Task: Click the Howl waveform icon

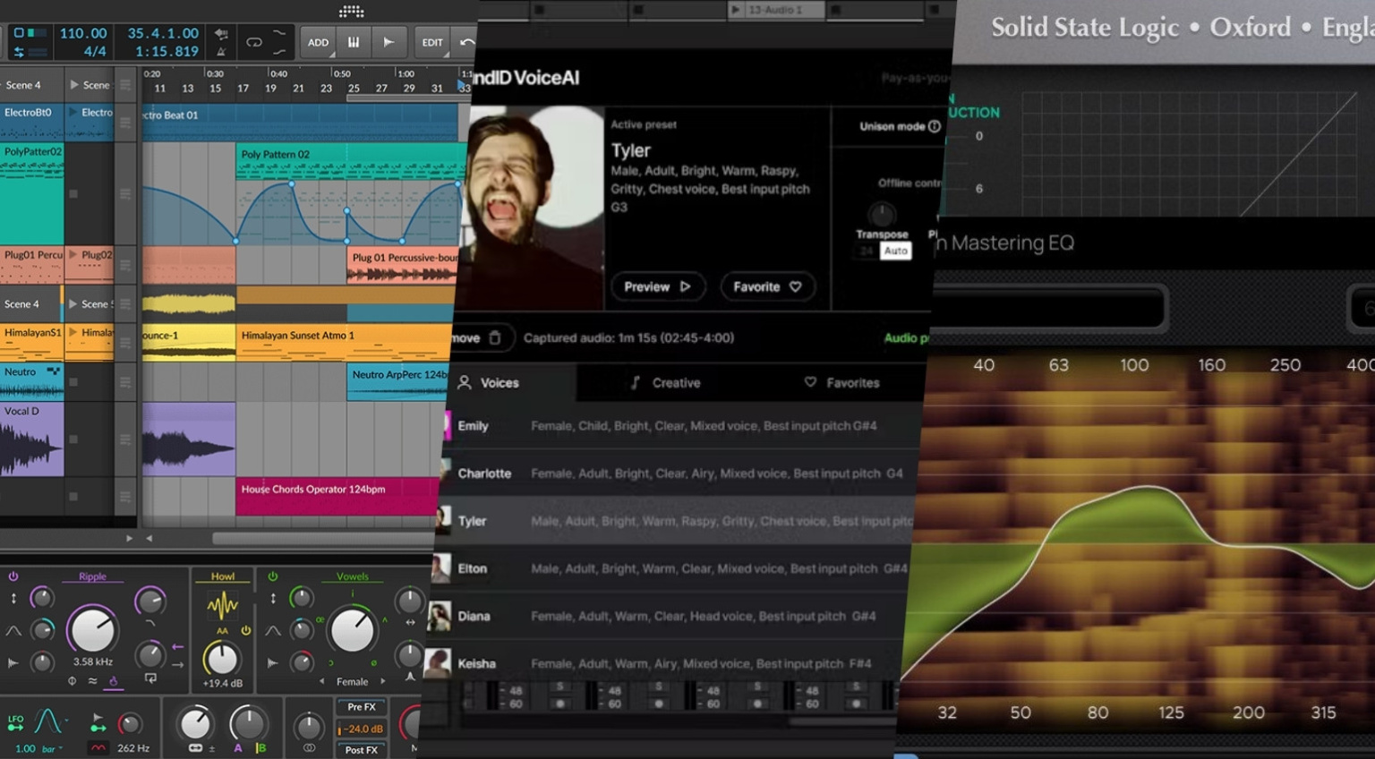Action: 222,606
